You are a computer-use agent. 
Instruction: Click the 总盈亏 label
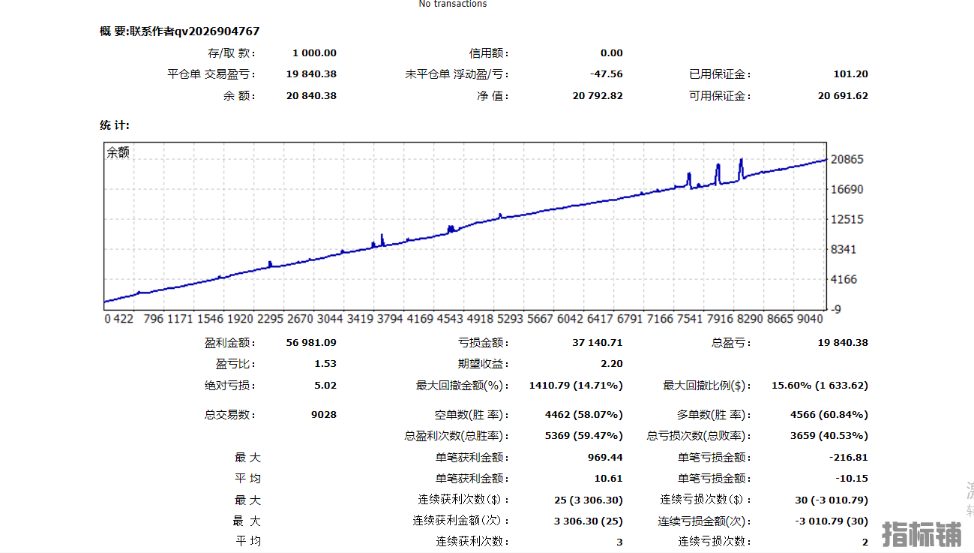pos(731,343)
